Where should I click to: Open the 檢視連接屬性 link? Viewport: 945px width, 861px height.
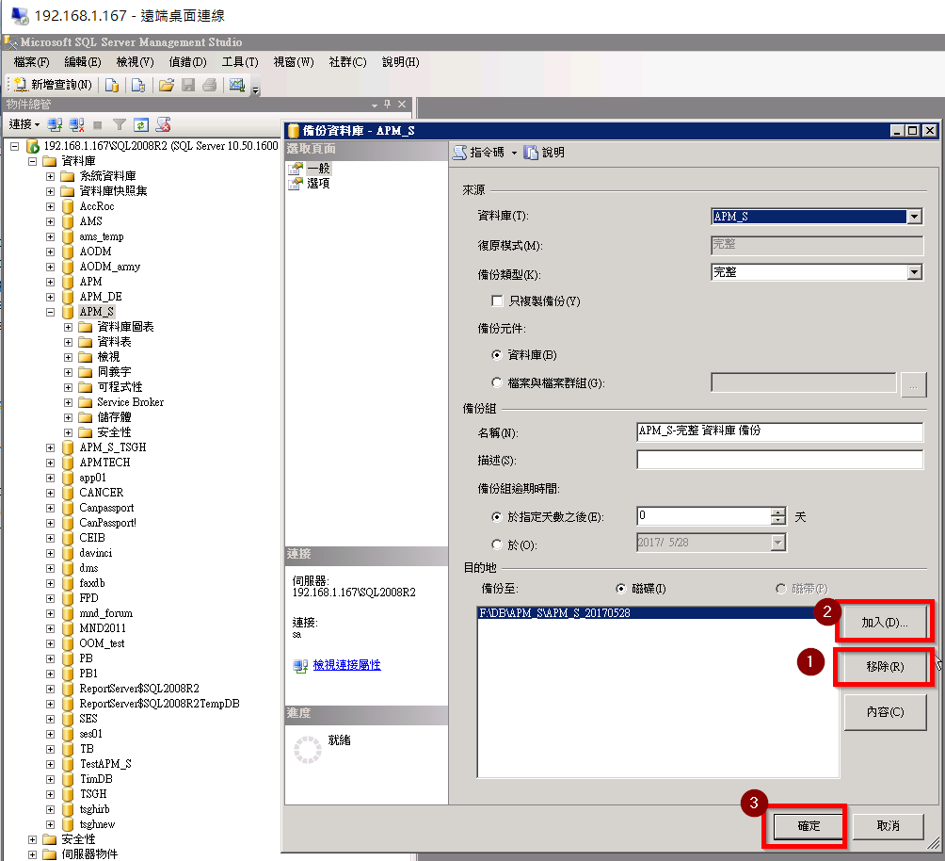pyautogui.click(x=346, y=665)
